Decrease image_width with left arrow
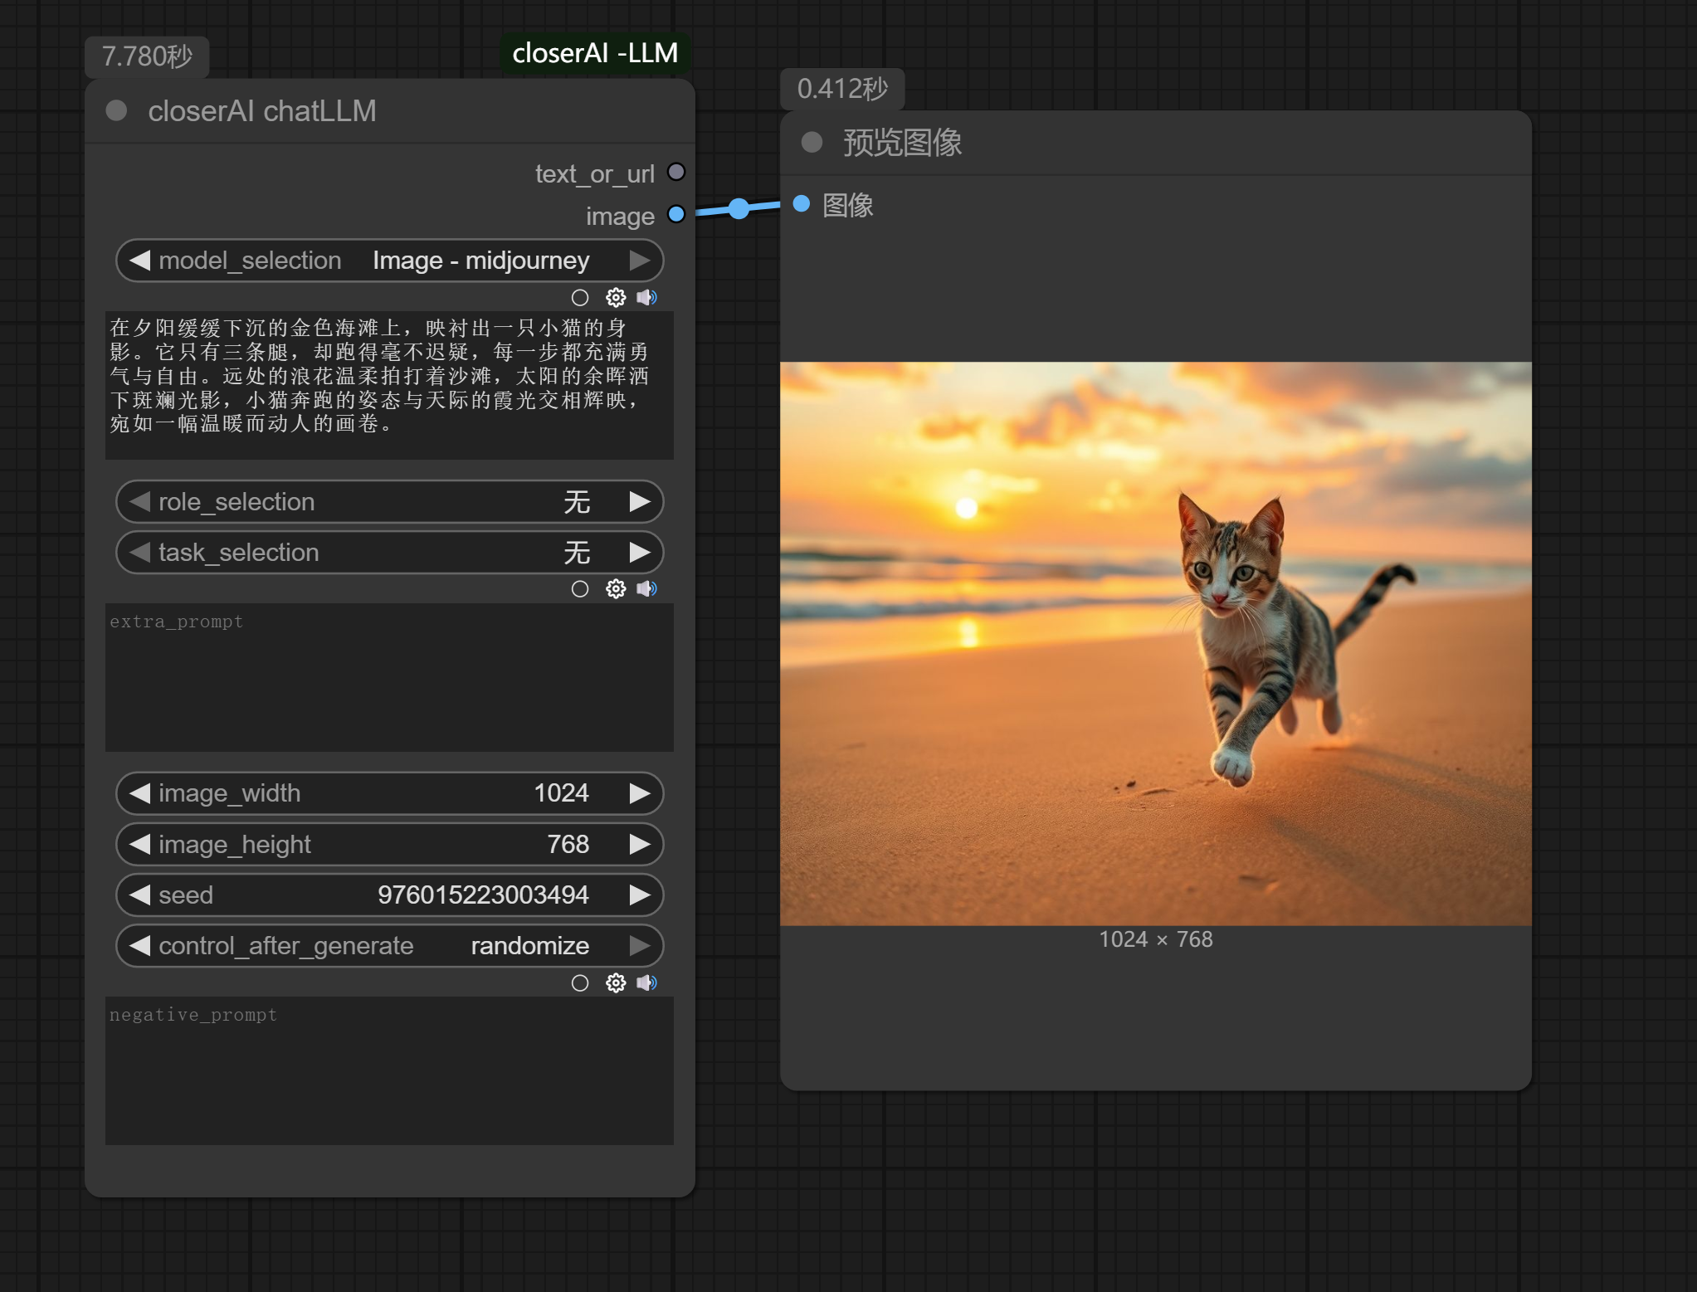 coord(139,793)
